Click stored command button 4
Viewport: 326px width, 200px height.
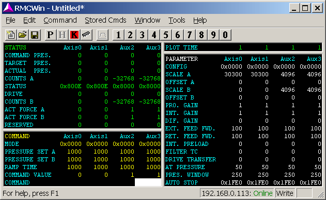[x=154, y=35]
